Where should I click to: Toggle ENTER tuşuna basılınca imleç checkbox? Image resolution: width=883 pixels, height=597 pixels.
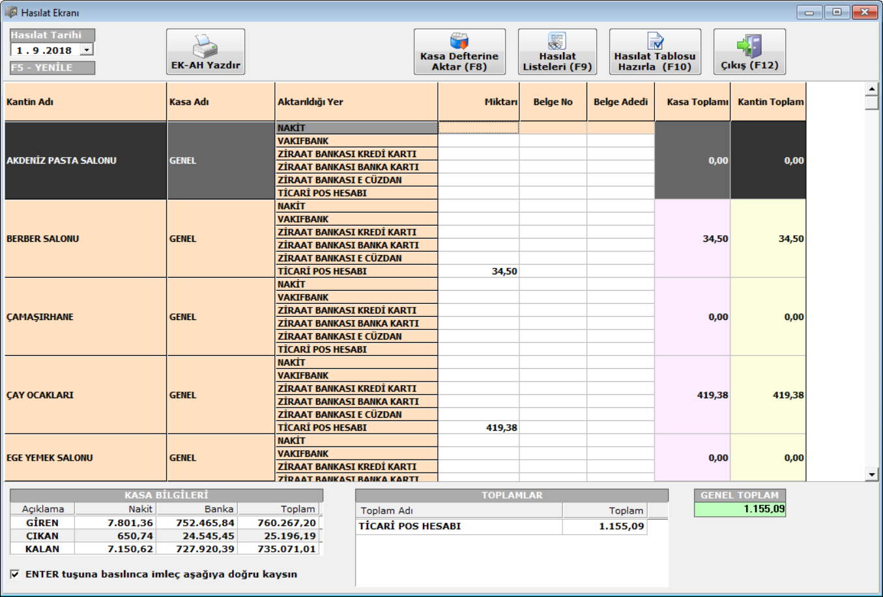click(15, 574)
